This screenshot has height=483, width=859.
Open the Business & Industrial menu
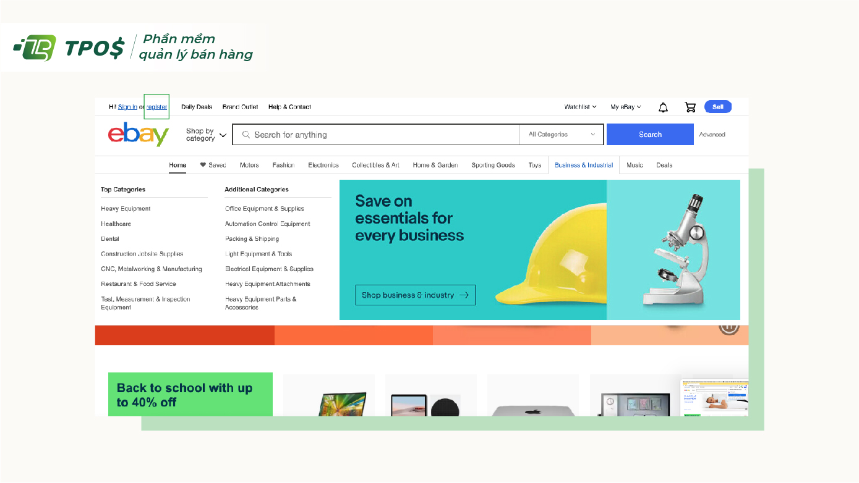pyautogui.click(x=584, y=165)
